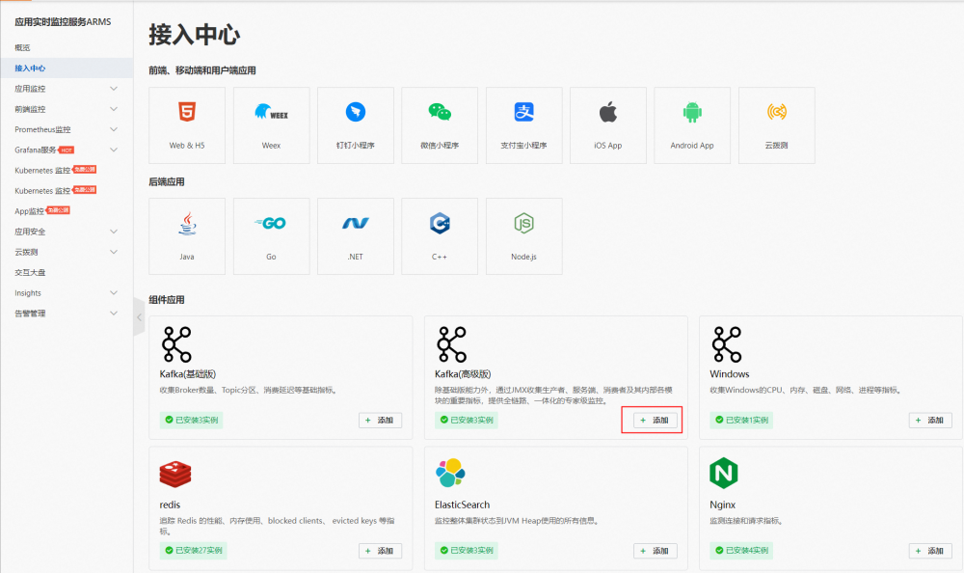The width and height of the screenshot is (964, 573).
Task: Select the Node.js backend icon
Action: (x=523, y=224)
